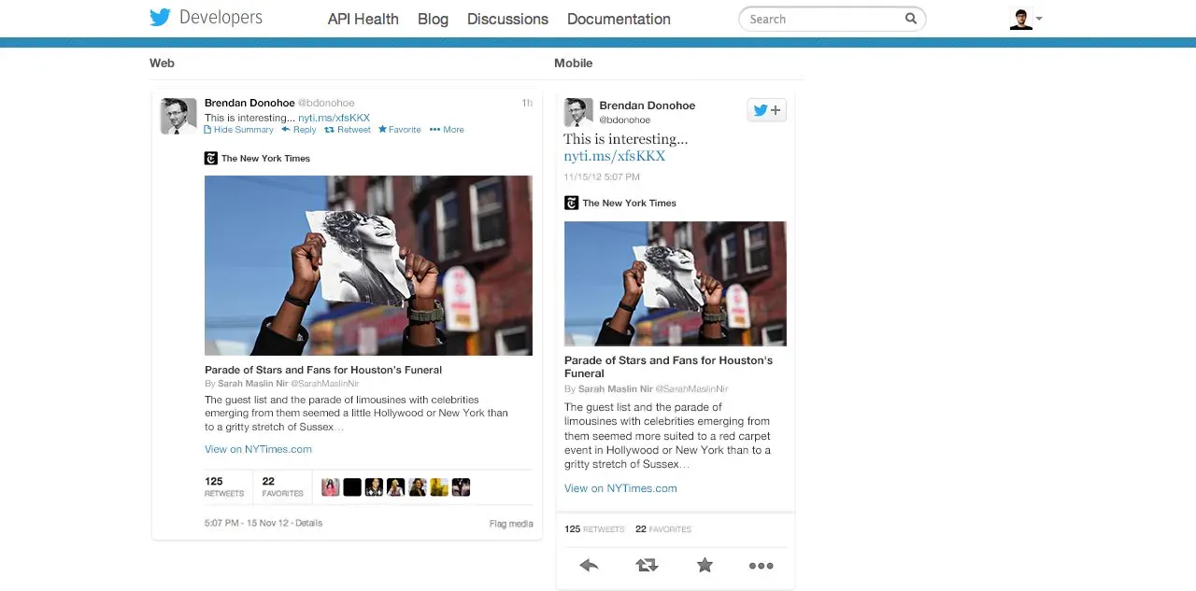Follow the View on NYTimes.com link
This screenshot has width=1196, height=591.
coord(258,449)
